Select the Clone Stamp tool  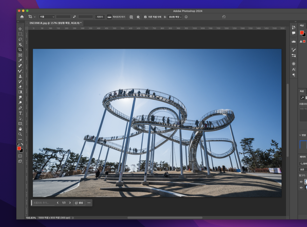click(x=20, y=76)
